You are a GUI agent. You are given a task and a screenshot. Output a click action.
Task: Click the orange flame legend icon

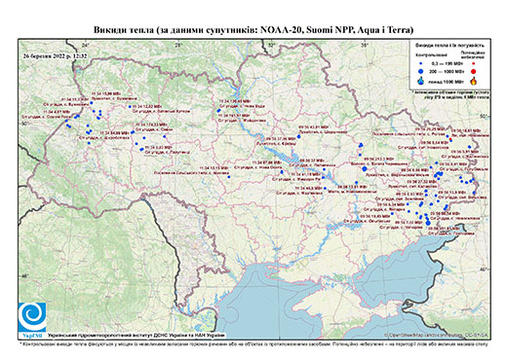473,81
